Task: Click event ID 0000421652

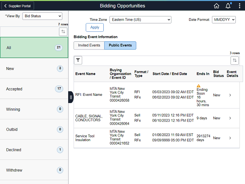Action: click(119, 143)
